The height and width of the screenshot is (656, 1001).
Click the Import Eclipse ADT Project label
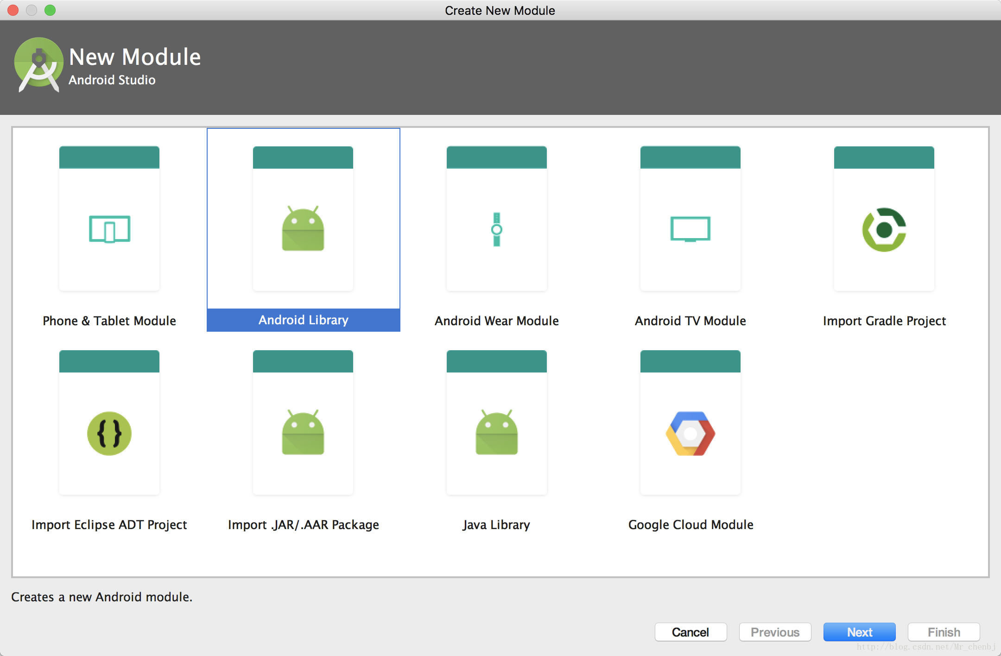(109, 524)
